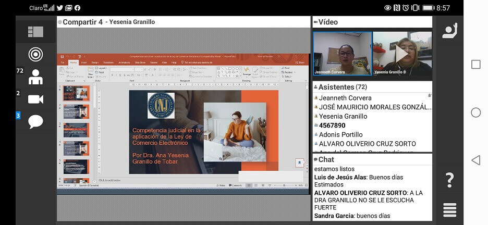
Task: Switch to the Design ribbon tab
Action: pyautogui.click(x=94, y=63)
